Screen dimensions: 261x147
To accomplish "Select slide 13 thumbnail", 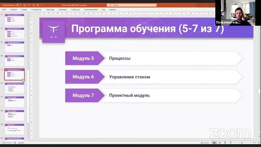I will 15,47.
